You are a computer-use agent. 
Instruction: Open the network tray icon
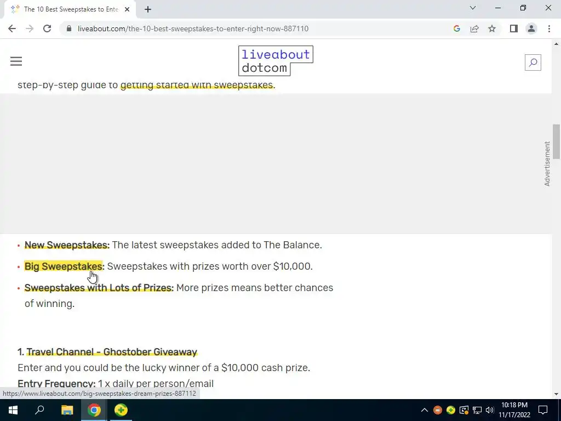pyautogui.click(x=477, y=410)
